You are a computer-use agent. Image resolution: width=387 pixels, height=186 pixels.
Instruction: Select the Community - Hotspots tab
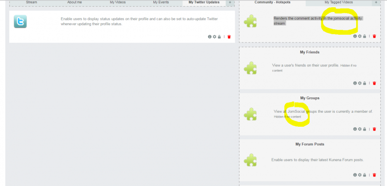[272, 2]
